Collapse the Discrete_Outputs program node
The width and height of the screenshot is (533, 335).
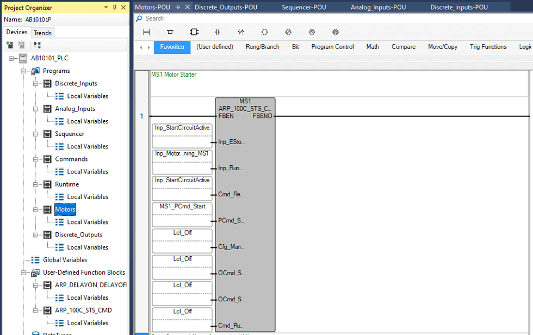tap(35, 235)
